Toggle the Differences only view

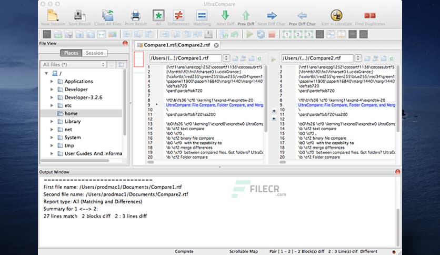click(178, 15)
